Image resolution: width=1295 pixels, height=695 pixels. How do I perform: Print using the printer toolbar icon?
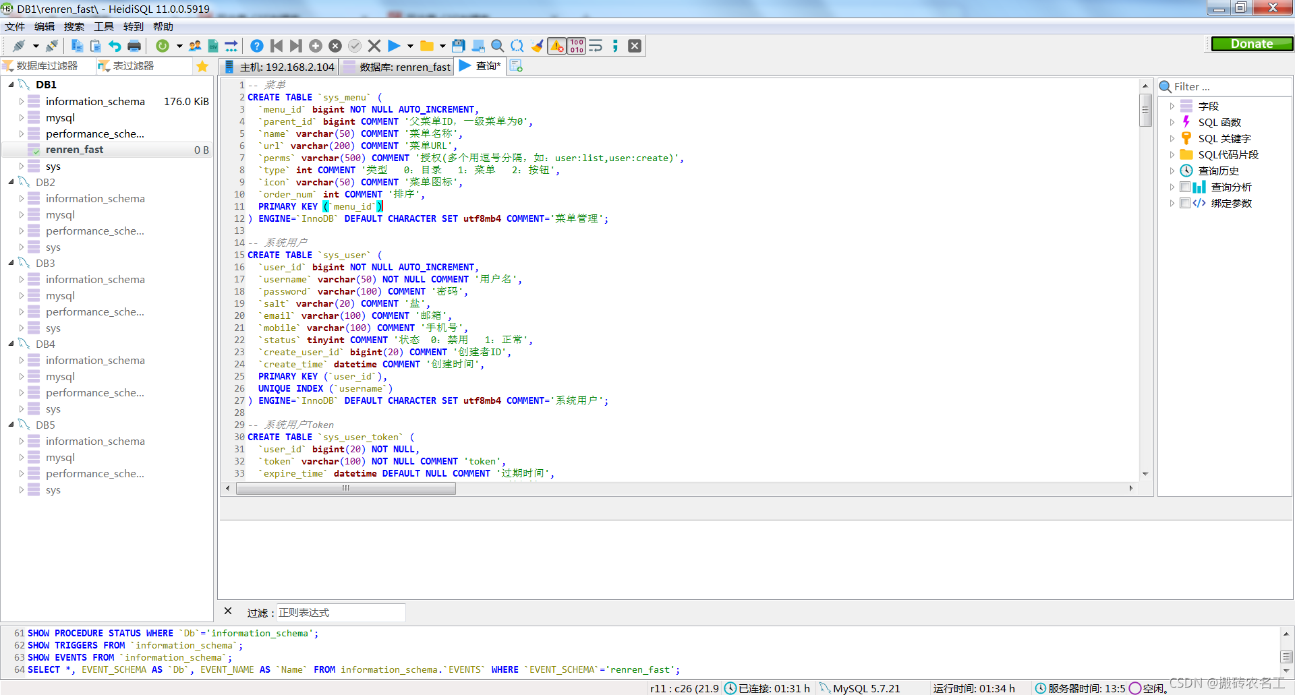(134, 46)
